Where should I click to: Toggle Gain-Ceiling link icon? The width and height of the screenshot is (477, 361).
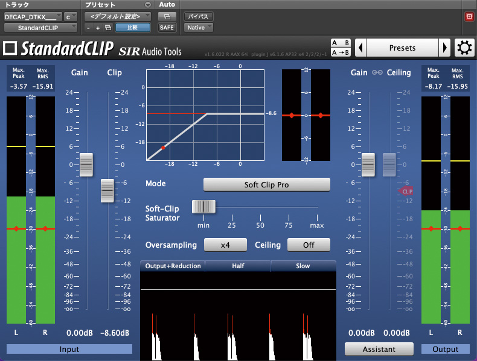pyautogui.click(x=377, y=72)
